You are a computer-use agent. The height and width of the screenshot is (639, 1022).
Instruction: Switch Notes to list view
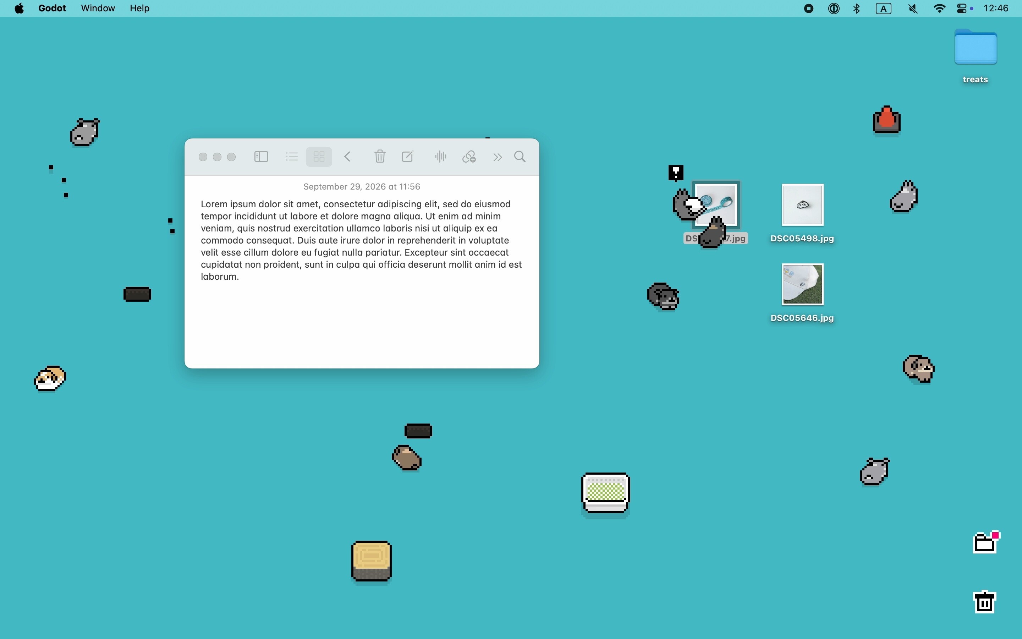click(291, 157)
